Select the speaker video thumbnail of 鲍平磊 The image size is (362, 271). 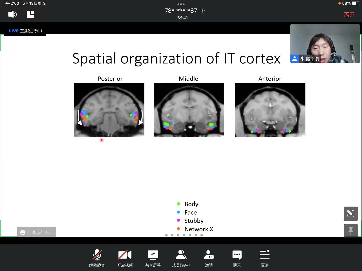[325, 43]
